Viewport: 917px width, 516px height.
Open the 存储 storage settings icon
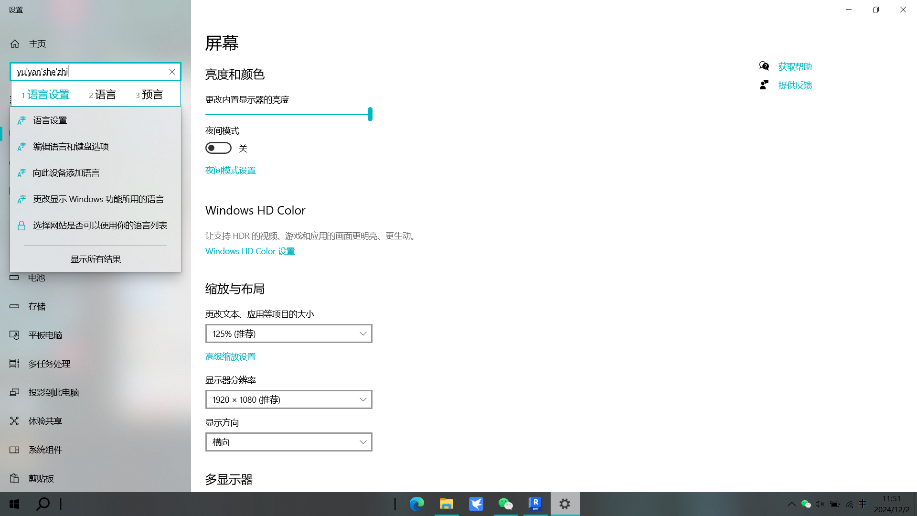click(14, 306)
